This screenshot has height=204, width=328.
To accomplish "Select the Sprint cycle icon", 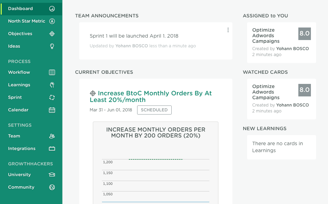I will coord(52,97).
